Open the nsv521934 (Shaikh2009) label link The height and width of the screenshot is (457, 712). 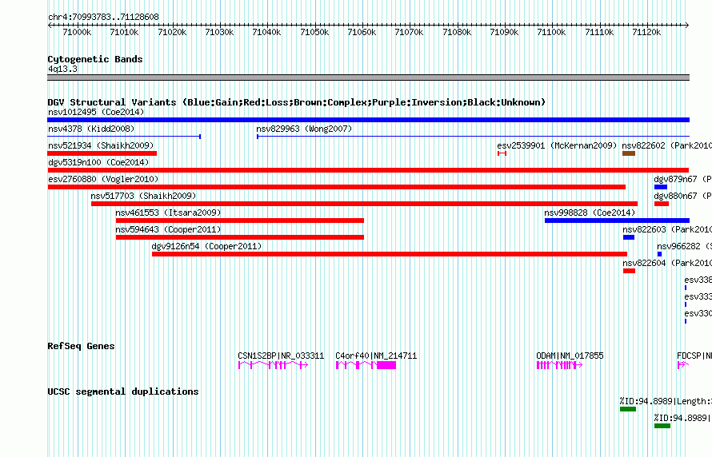point(101,145)
